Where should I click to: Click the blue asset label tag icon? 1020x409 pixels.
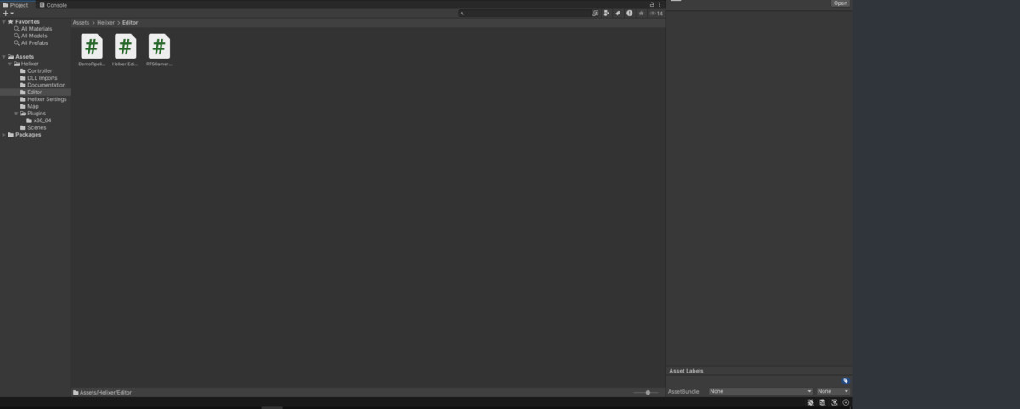click(x=846, y=381)
